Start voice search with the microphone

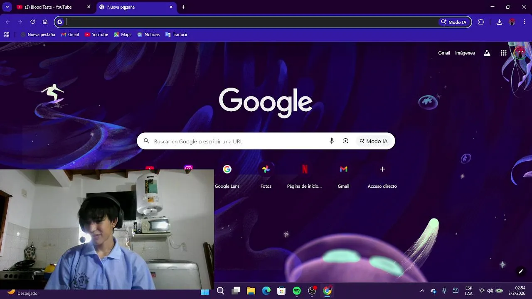(332, 141)
